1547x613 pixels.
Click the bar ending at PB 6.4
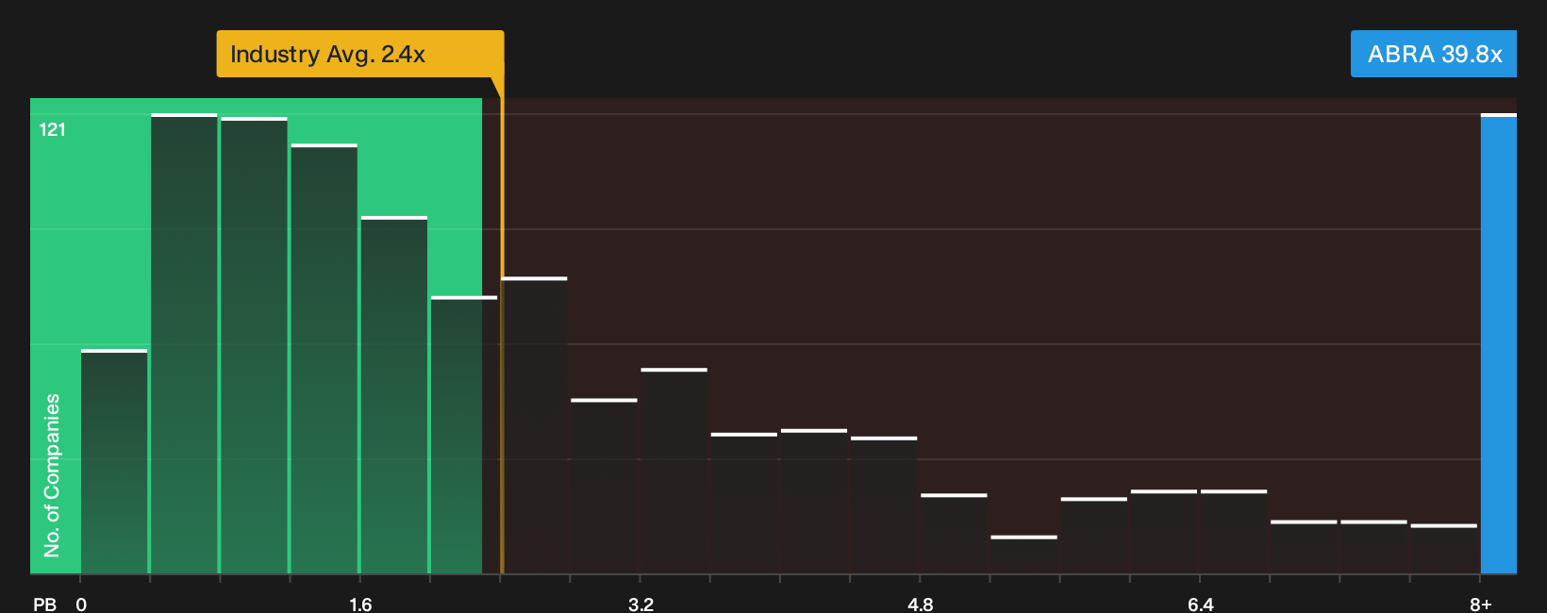point(1164,532)
